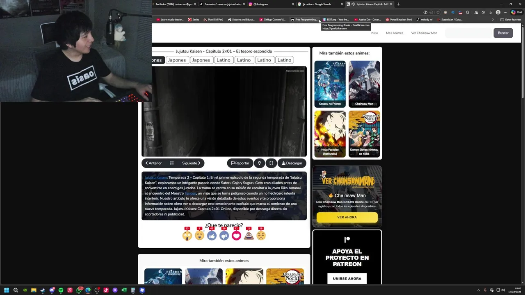The width and height of the screenshot is (525, 295).
Task: Click the video player area
Action: [224, 111]
